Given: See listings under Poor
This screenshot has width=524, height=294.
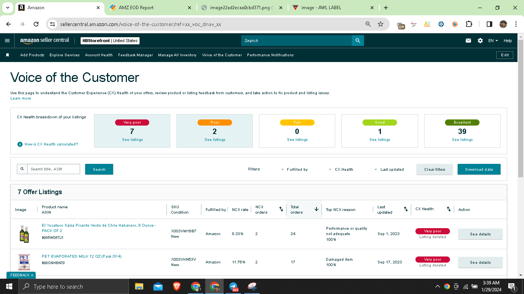Looking at the screenshot, I should (x=215, y=140).
